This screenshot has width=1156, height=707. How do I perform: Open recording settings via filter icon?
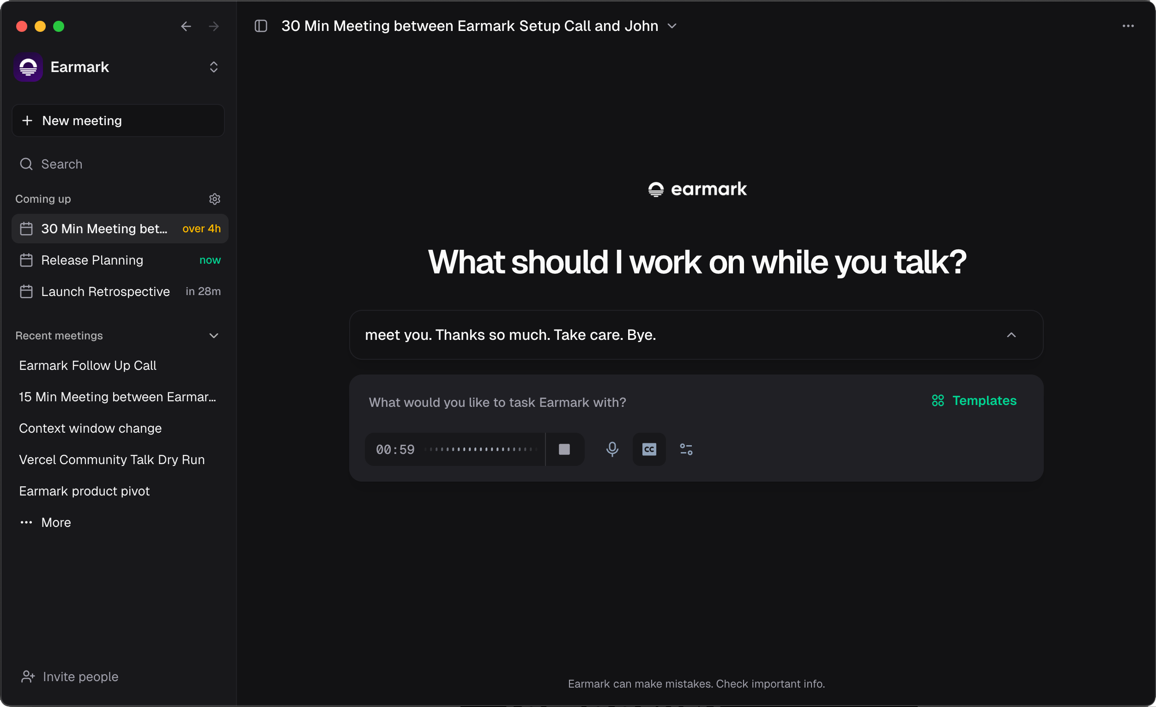pyautogui.click(x=686, y=449)
